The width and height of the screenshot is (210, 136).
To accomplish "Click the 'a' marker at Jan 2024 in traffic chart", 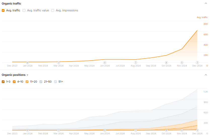I will pos(28,62).
